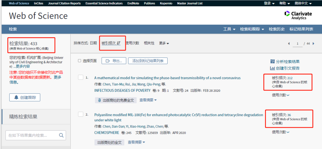Go to next results page arrow
This screenshot has width=322, height=149.
313,44
